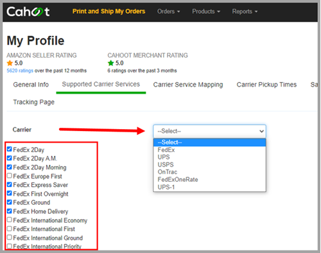Toggle FedEx Home Delivery checkbox
This screenshot has height=253, width=321.
(x=9, y=211)
